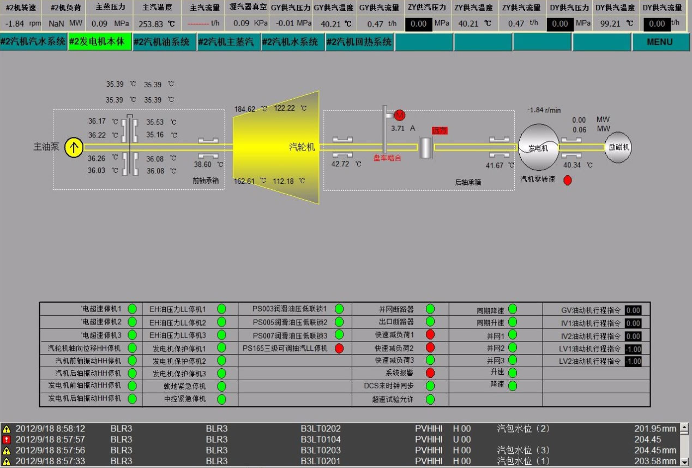Click the red alarm icon for B3LT0104
The height and width of the screenshot is (468, 692).
[x=7, y=440]
